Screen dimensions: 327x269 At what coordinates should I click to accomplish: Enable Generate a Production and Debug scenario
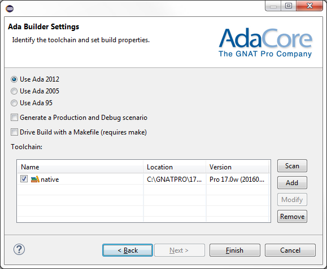point(14,118)
